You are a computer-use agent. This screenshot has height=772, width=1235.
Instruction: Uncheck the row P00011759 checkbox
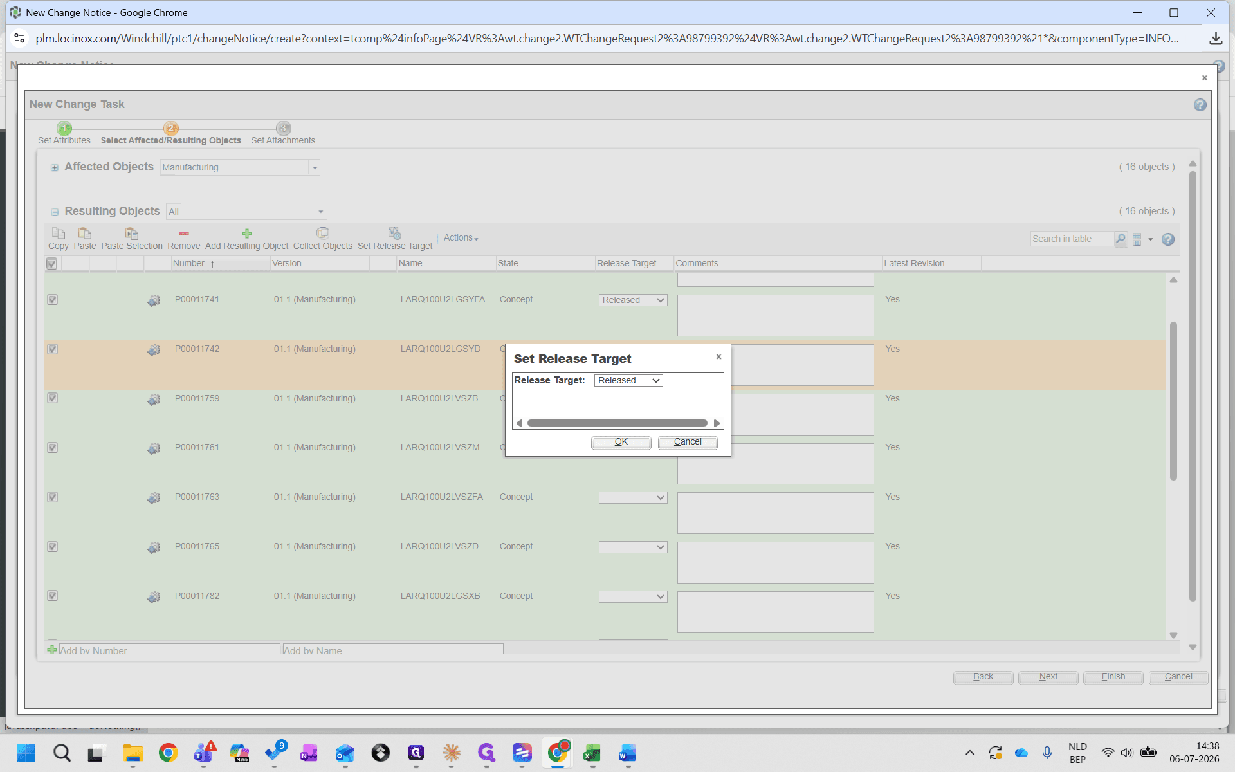coord(53,398)
